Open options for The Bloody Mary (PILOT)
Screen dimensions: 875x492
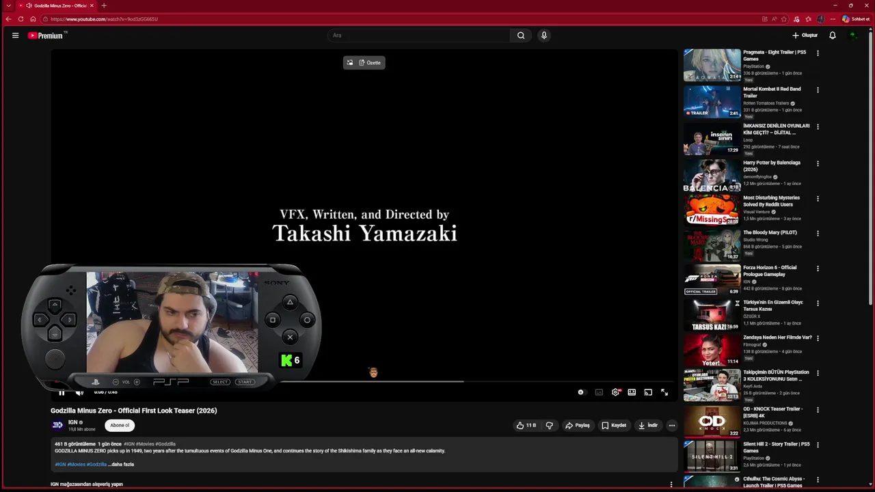[x=818, y=234]
